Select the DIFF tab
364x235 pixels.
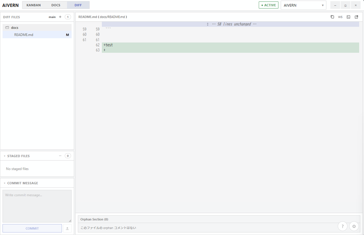point(78,5)
